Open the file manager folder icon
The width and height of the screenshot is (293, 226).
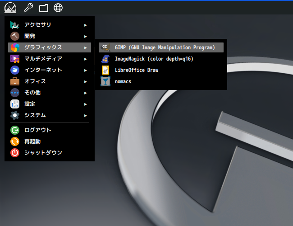(43, 8)
